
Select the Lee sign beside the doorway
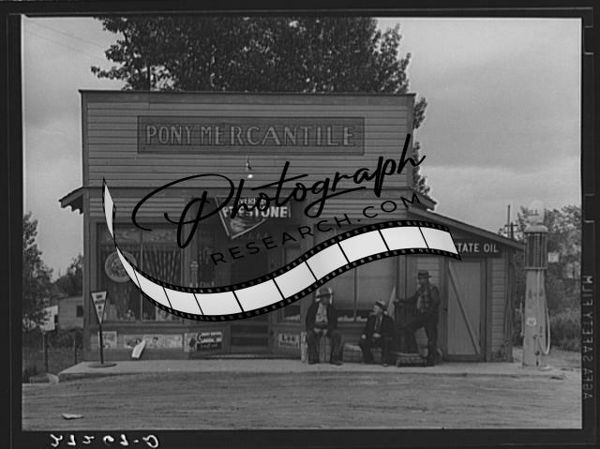click(289, 339)
